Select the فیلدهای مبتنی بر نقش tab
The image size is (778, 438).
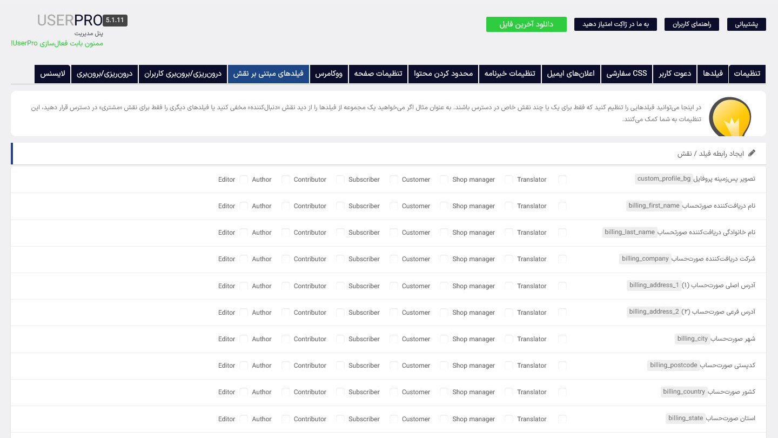(268, 74)
